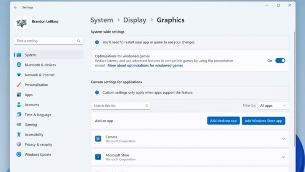Viewport: 305px width, 172px height.
Task: Go to System in the breadcrumb
Action: [x=102, y=20]
